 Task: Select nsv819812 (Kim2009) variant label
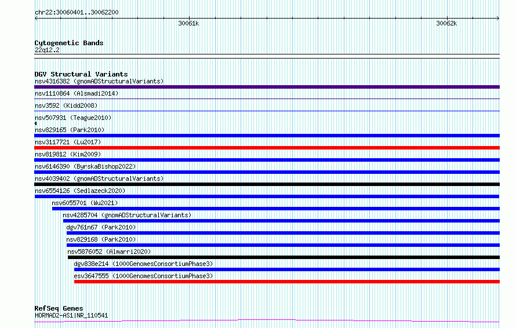click(x=68, y=154)
